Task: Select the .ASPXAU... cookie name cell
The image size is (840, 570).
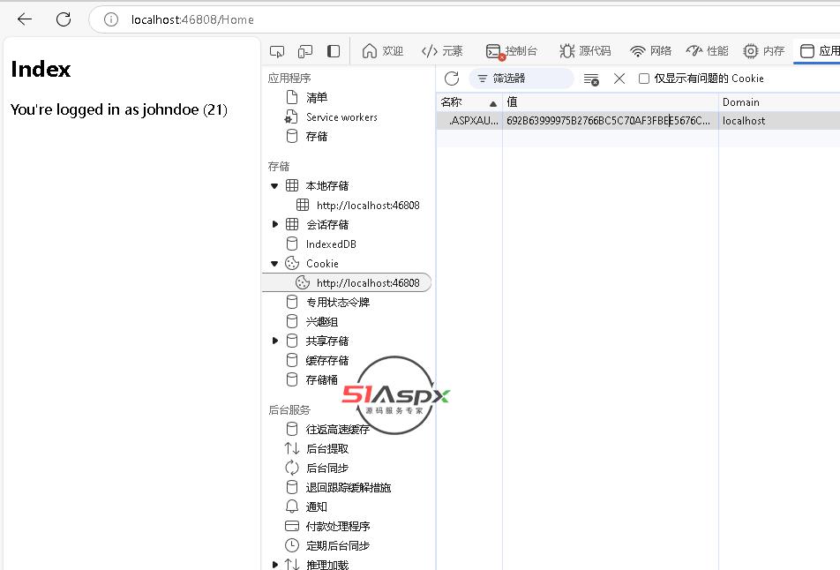Action: click(x=469, y=121)
